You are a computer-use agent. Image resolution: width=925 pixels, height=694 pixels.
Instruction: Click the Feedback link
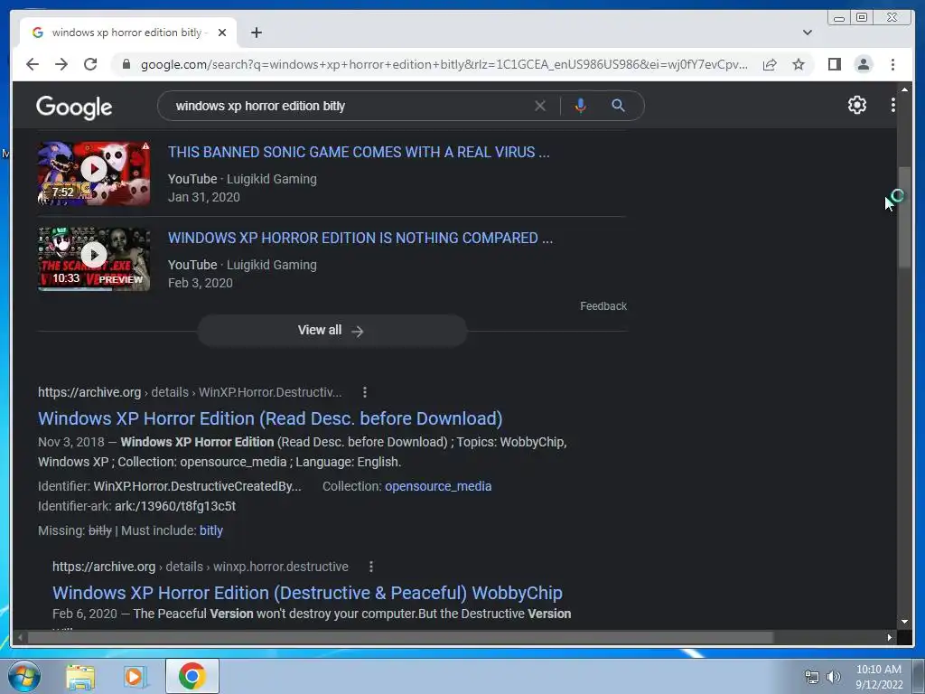[x=603, y=306]
